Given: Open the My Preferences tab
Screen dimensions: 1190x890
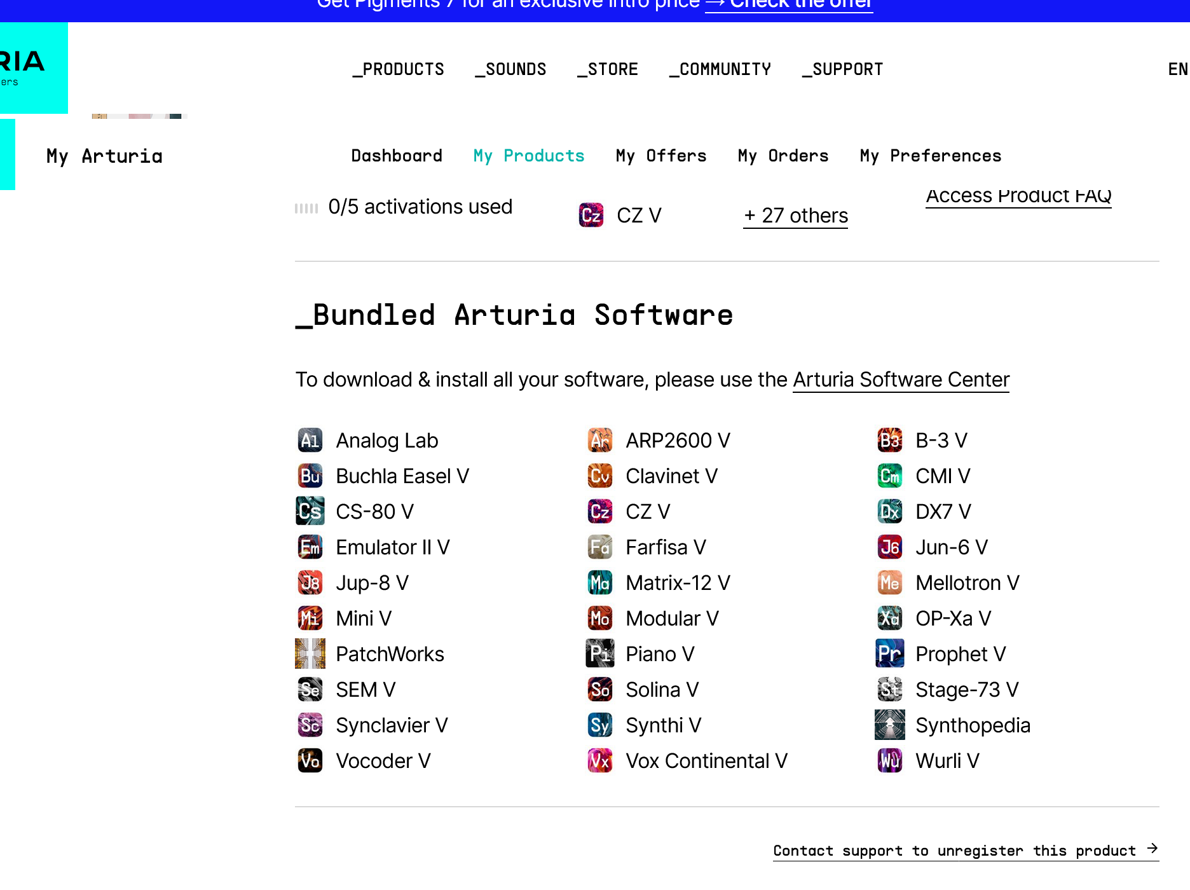Looking at the screenshot, I should pos(930,156).
